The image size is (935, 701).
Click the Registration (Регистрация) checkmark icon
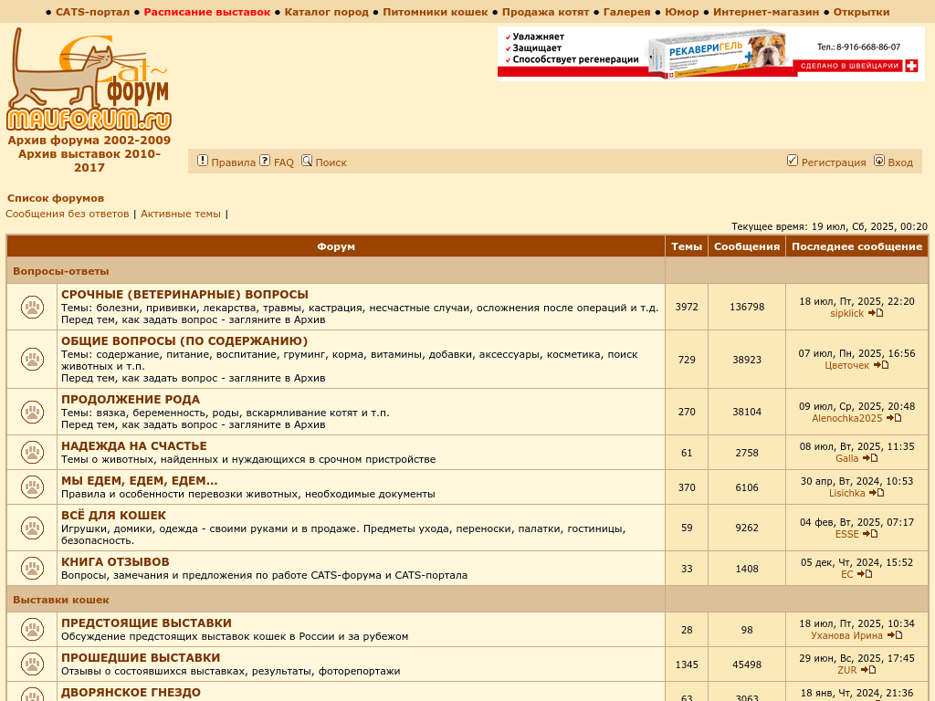(793, 161)
